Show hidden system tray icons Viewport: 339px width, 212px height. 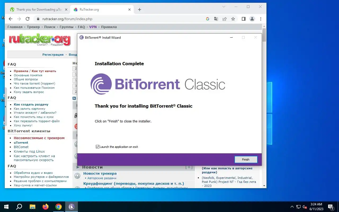point(292,207)
